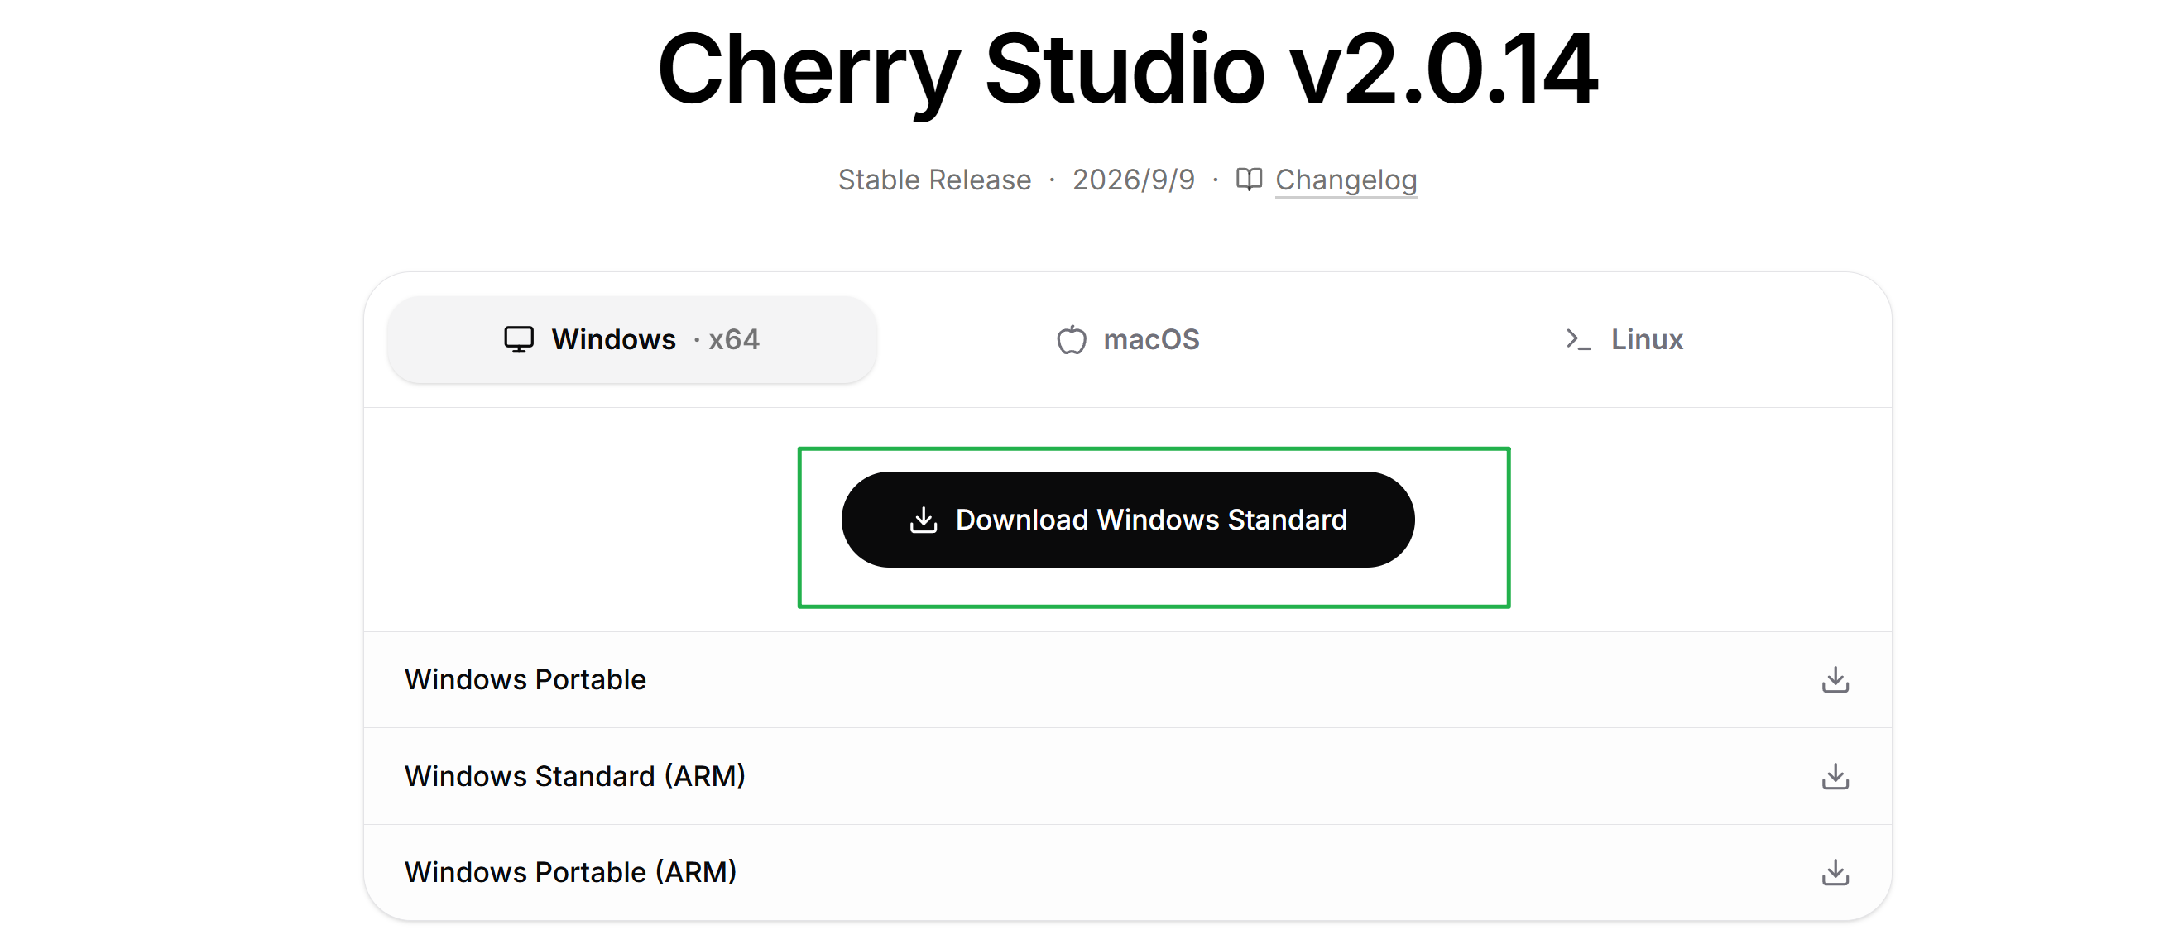Click the x64 architecture label
The image size is (2164, 930).
733,339
